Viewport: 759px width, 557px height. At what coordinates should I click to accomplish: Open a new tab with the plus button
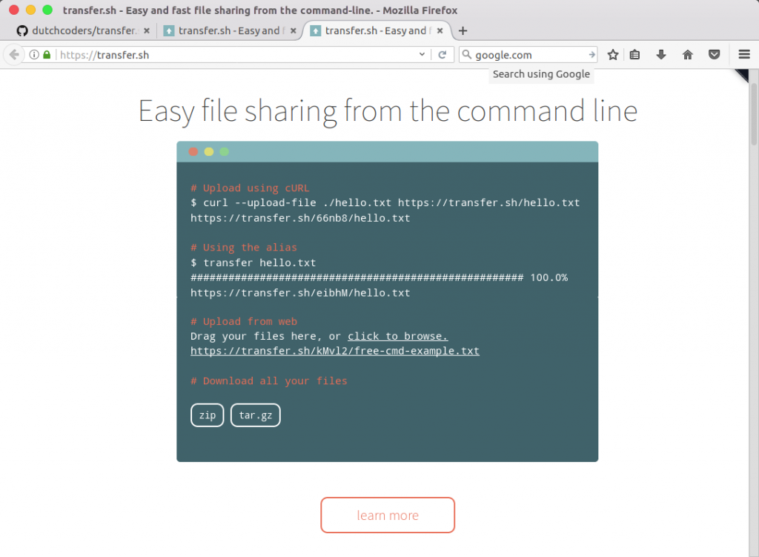(x=463, y=30)
